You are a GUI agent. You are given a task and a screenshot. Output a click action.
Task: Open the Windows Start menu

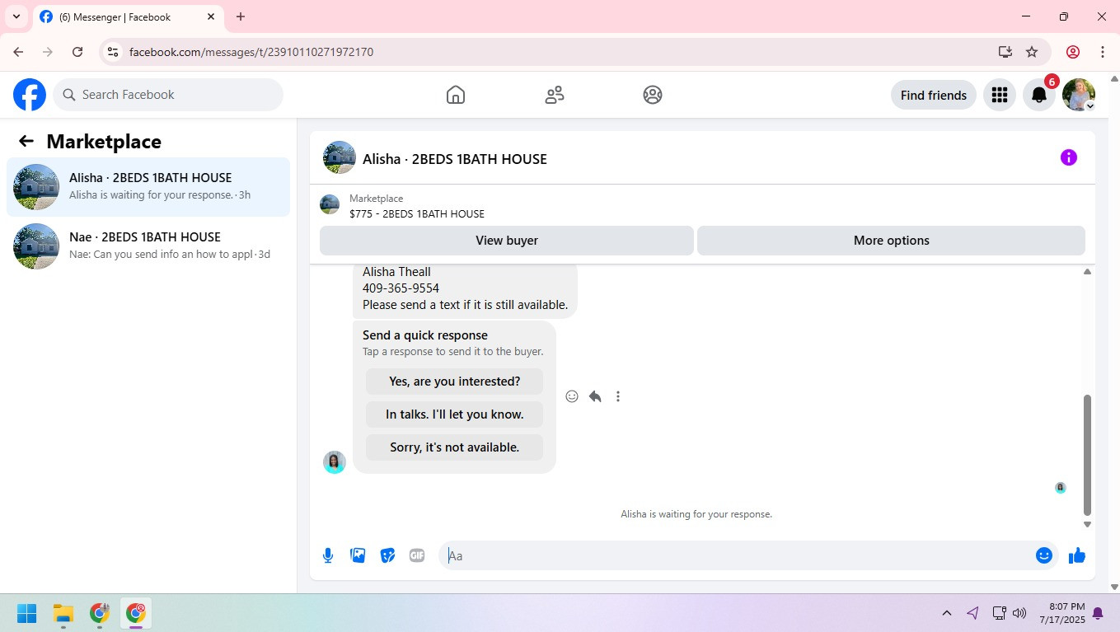pos(27,613)
